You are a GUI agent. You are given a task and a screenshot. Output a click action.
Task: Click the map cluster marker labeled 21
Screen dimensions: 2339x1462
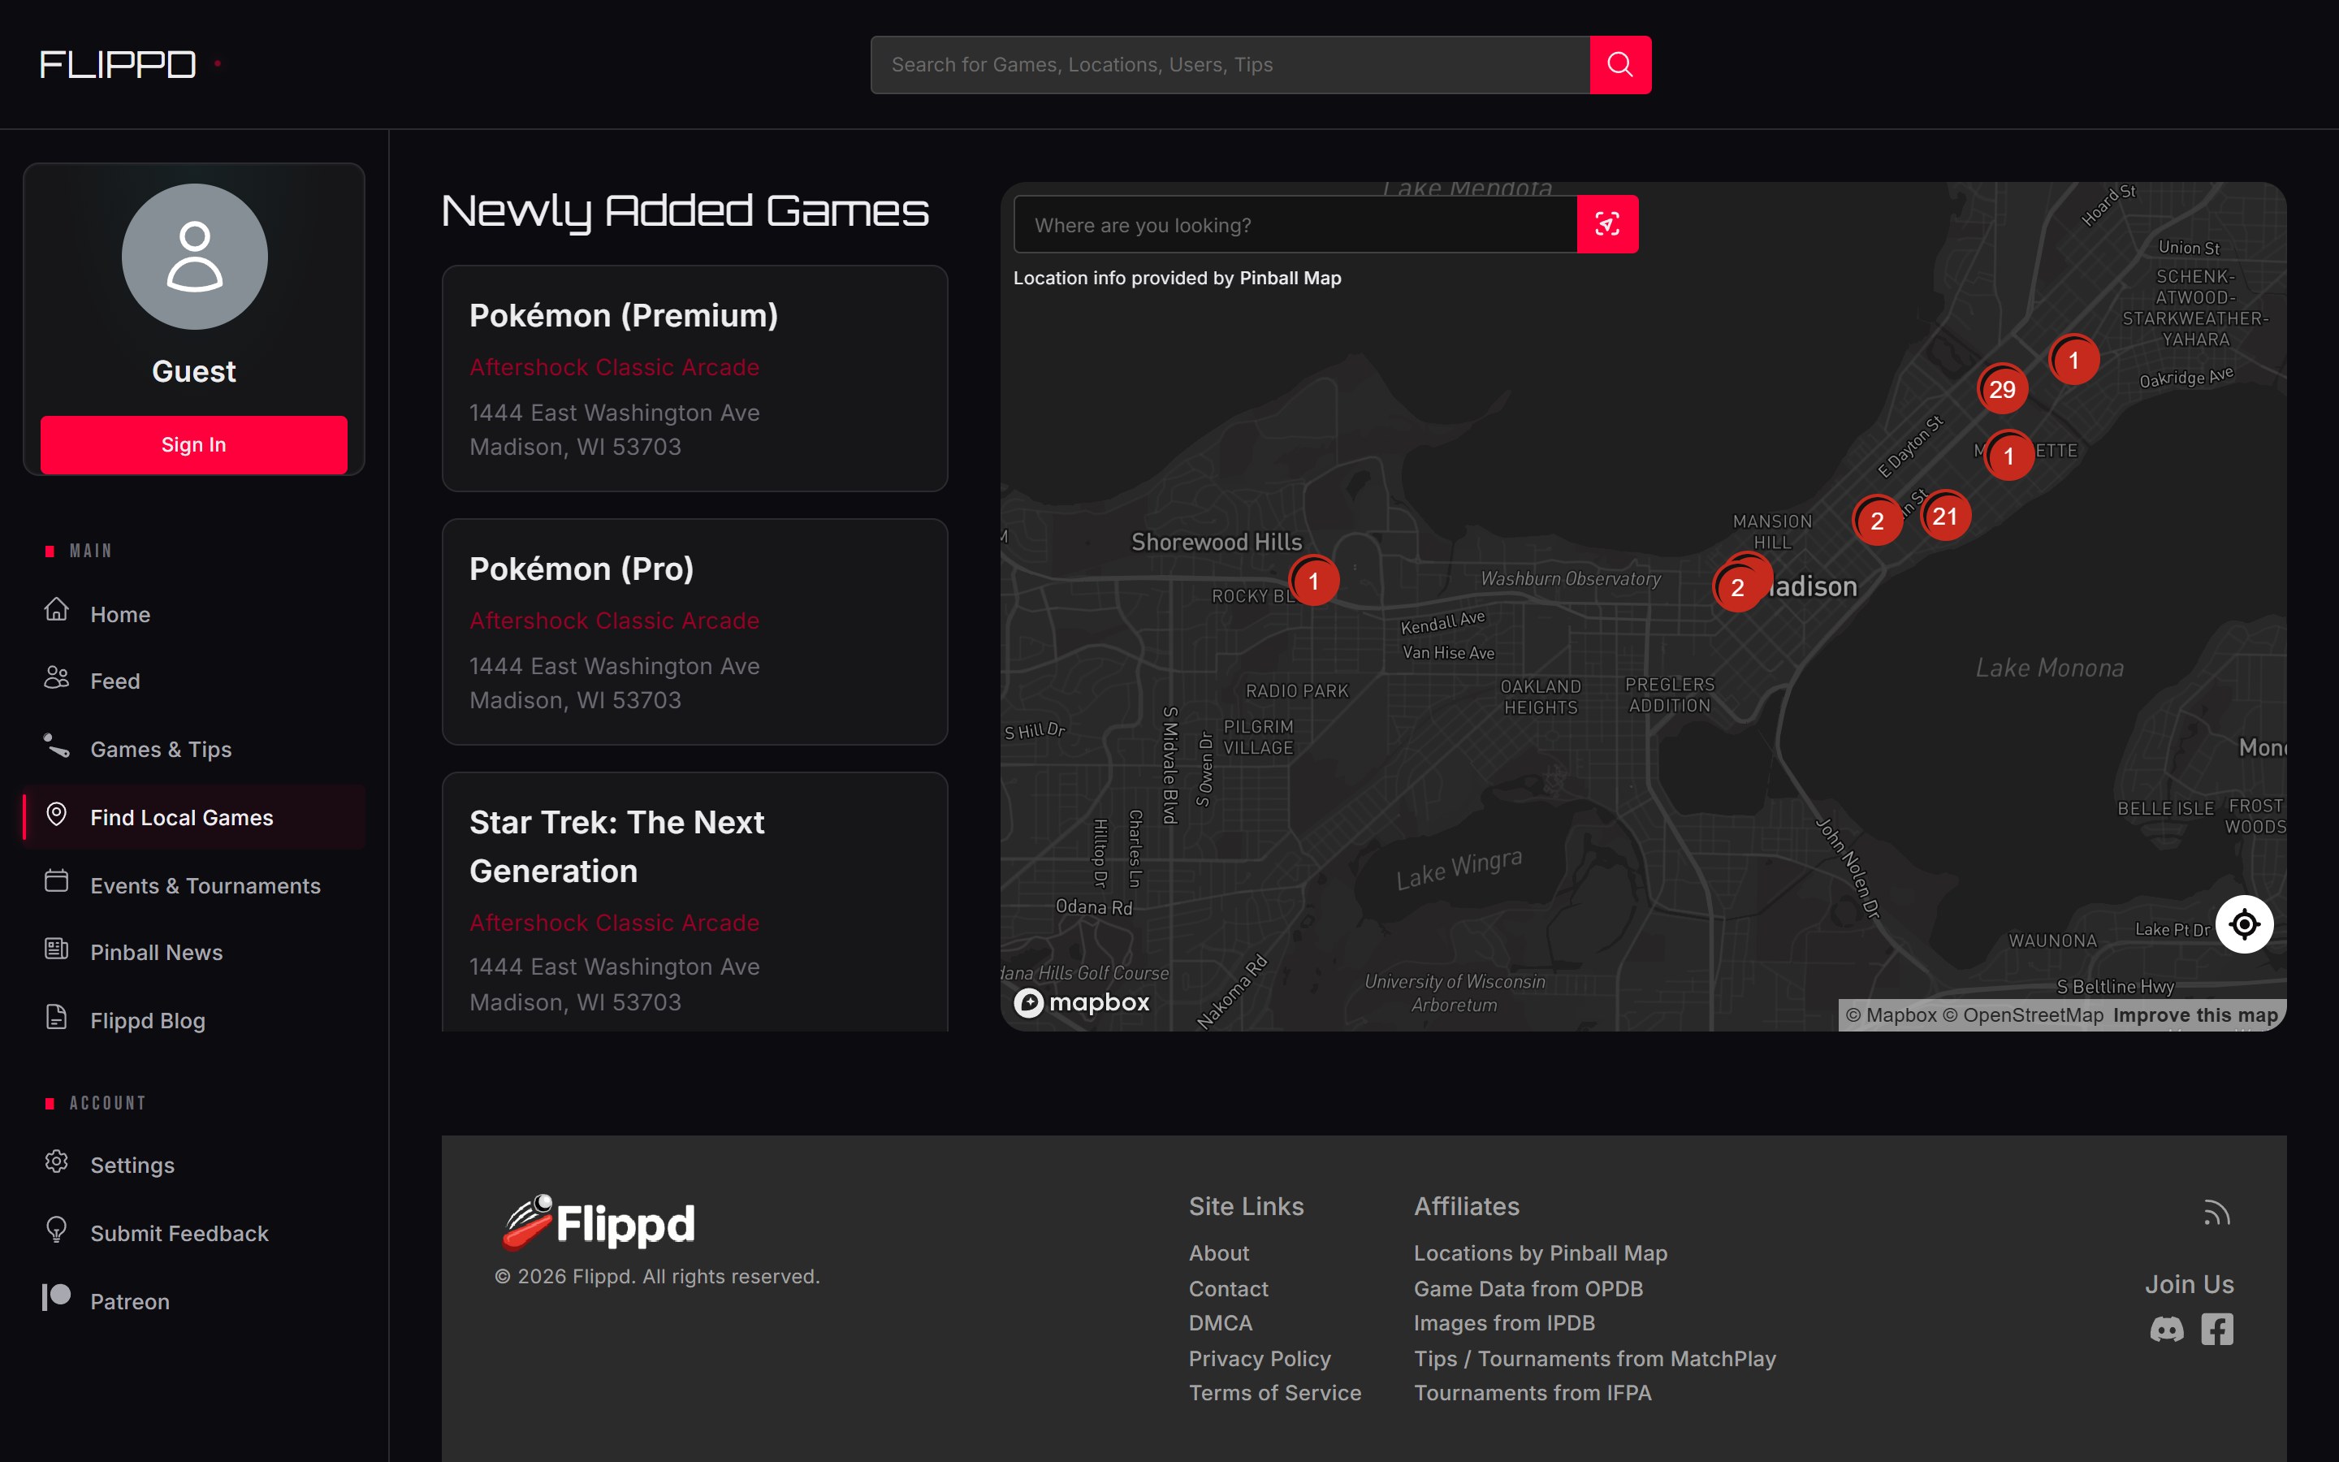point(1944,517)
